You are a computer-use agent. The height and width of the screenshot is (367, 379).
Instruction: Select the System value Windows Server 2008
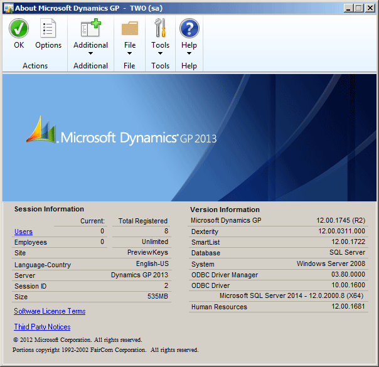pos(331,263)
